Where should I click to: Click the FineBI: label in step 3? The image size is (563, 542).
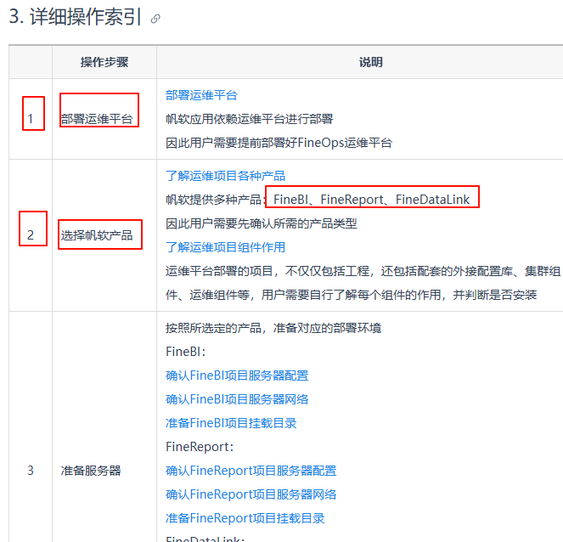point(185,352)
